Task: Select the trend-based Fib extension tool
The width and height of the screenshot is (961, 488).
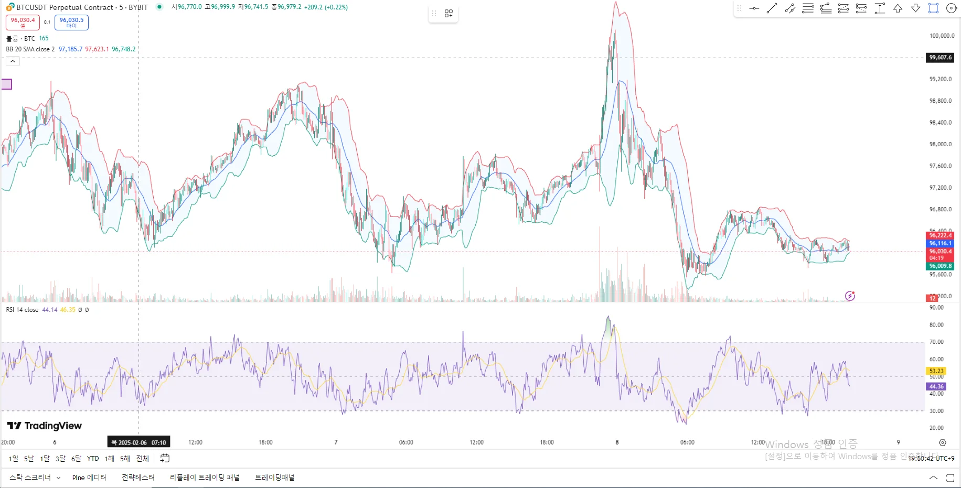Action: click(826, 8)
